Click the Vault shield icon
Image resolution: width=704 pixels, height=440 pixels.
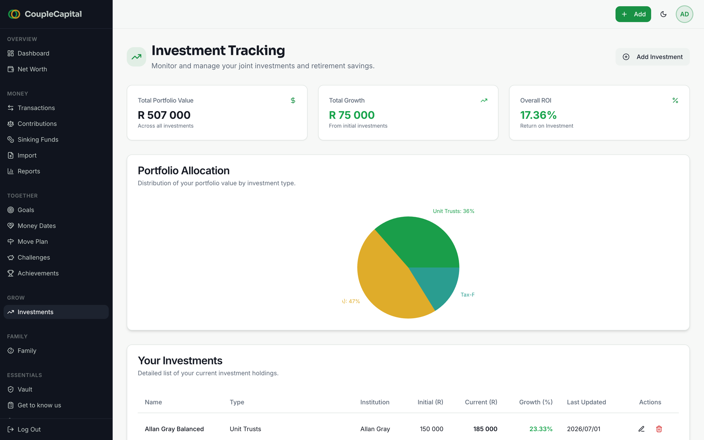tap(11, 389)
